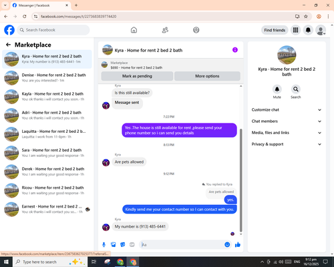
Task: Open the Windows notification center icon
Action: [x=325, y=262]
